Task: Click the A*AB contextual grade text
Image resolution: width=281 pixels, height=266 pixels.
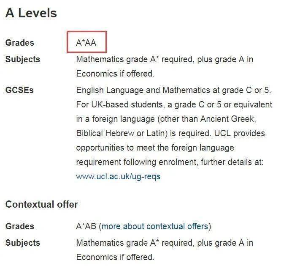Action: pos(86,226)
